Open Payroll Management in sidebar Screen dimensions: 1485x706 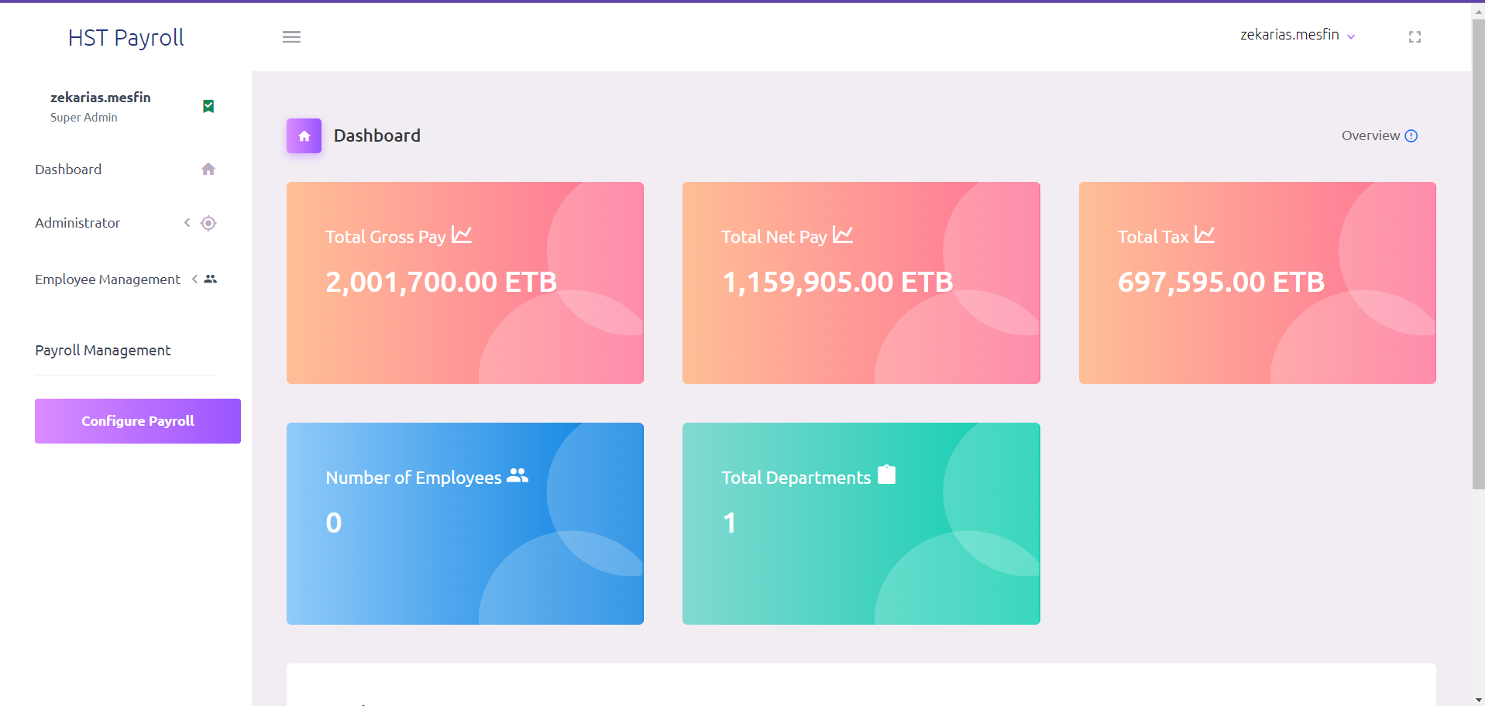[x=103, y=350]
